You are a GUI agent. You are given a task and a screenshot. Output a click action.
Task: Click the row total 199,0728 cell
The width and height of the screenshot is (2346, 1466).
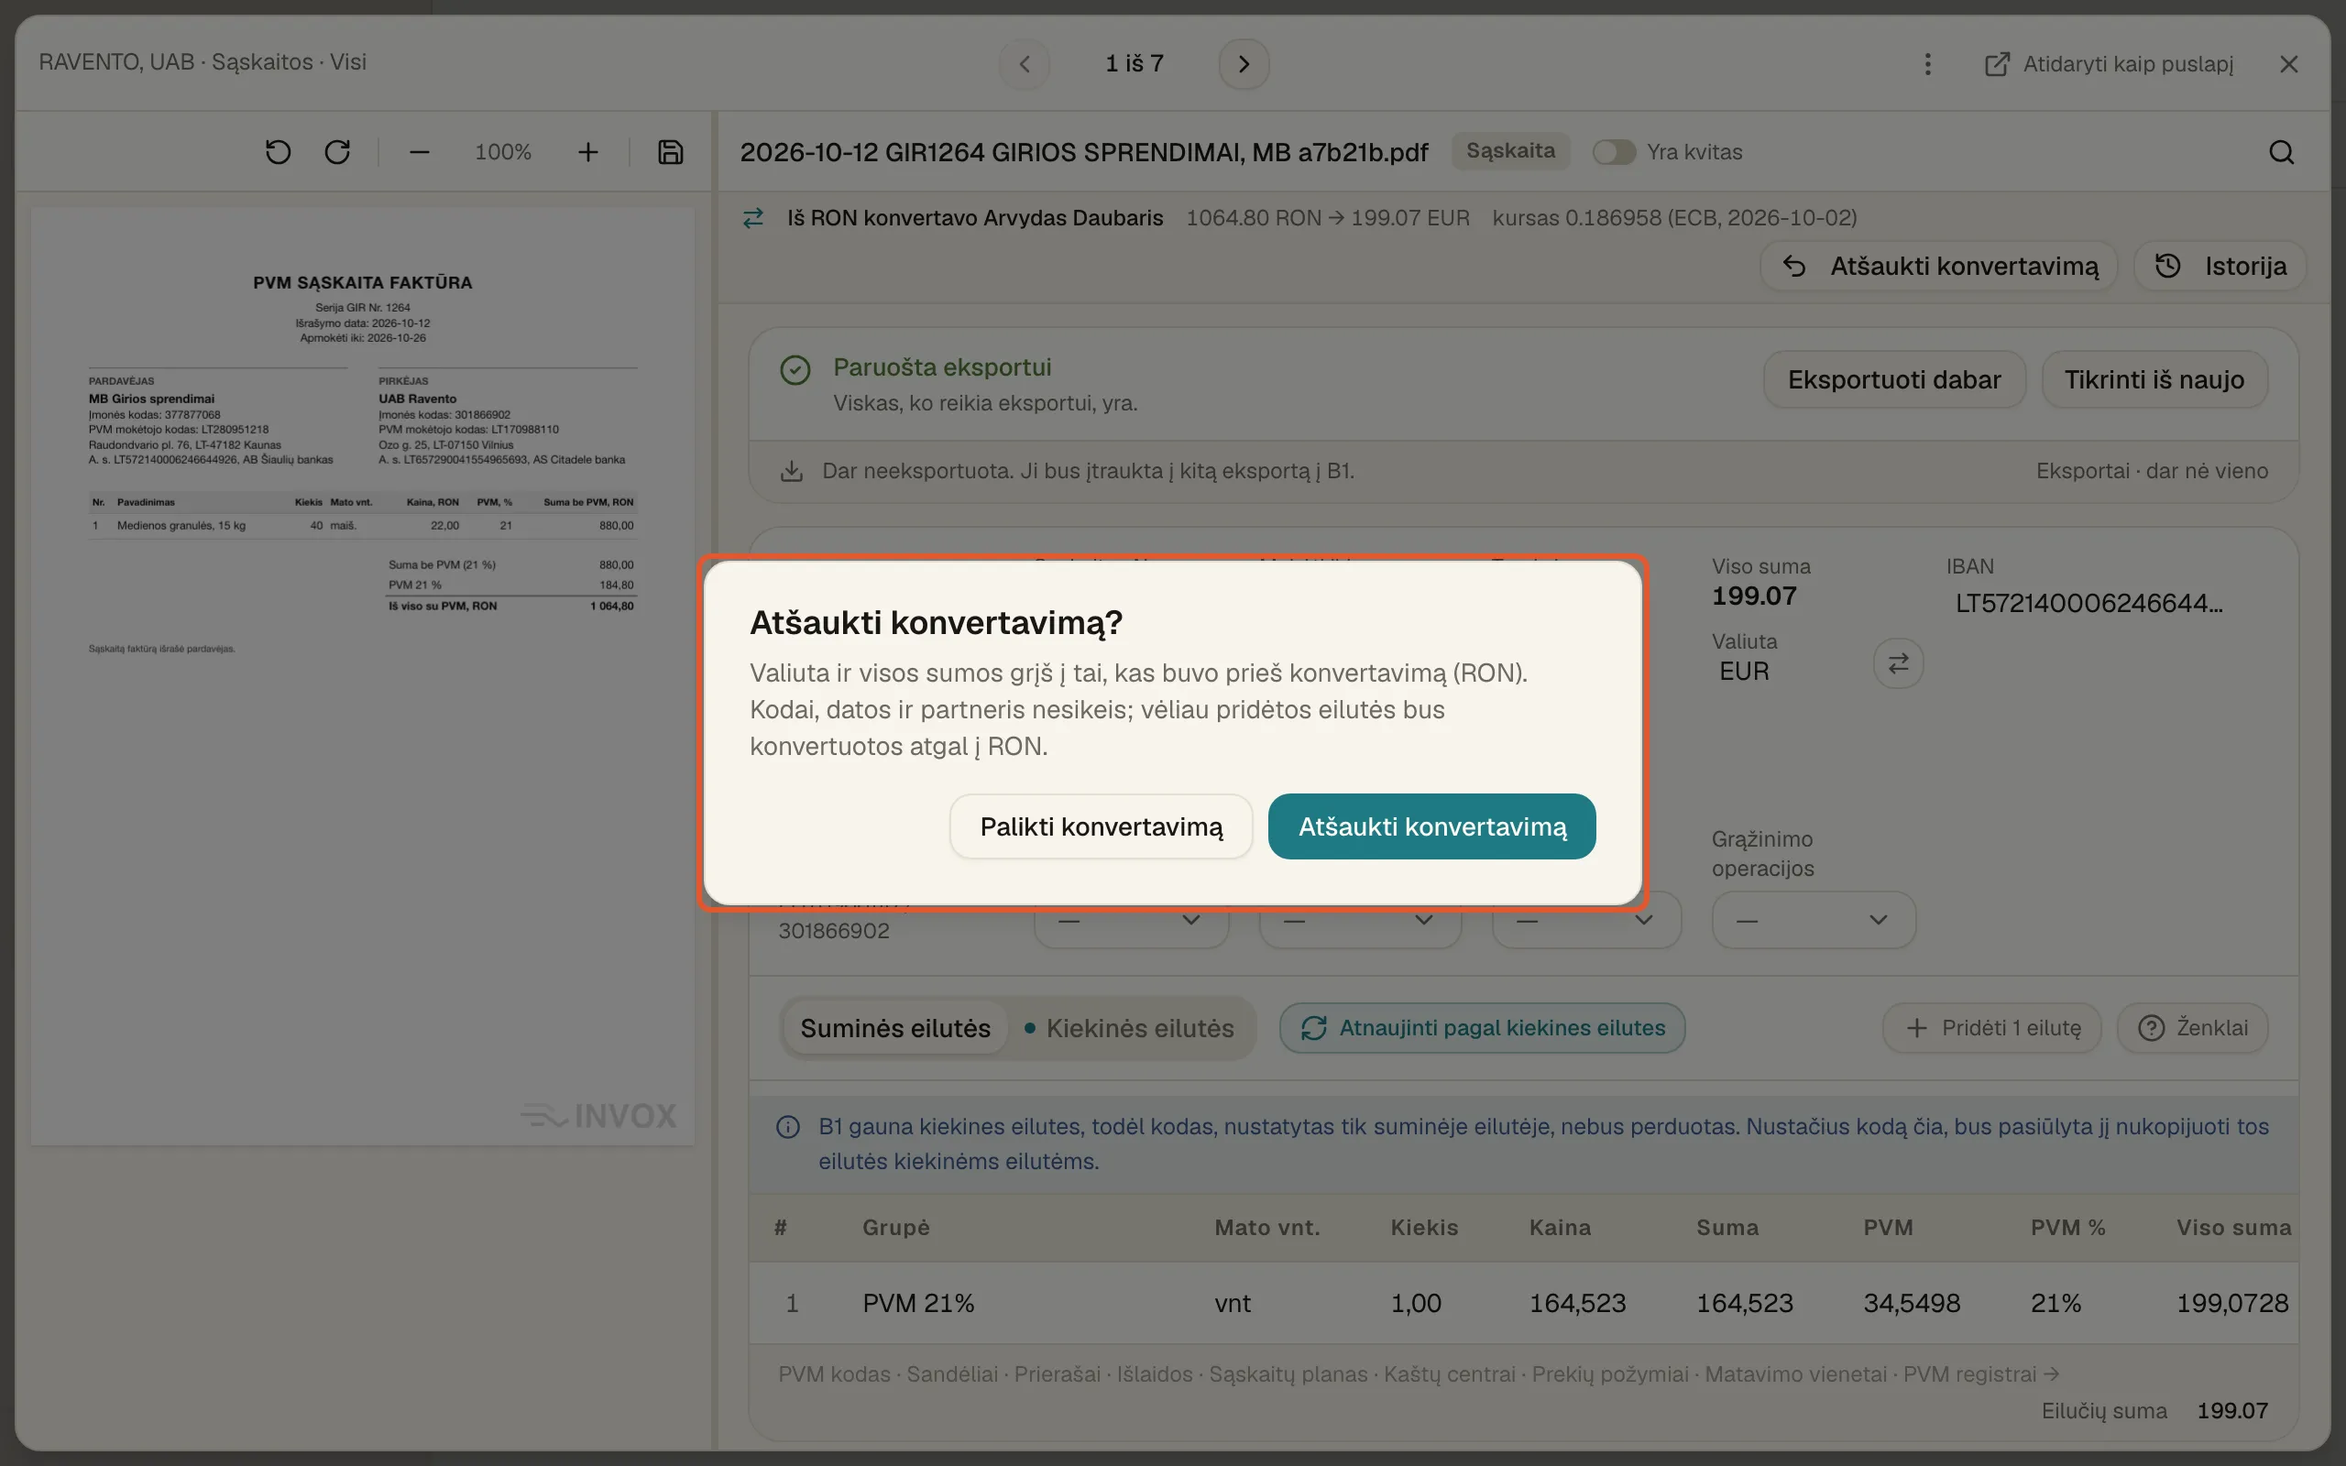click(x=2232, y=1303)
